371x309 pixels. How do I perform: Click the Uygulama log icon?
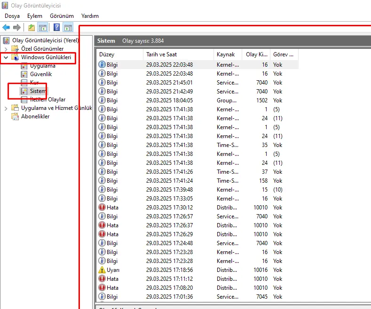pos(24,66)
